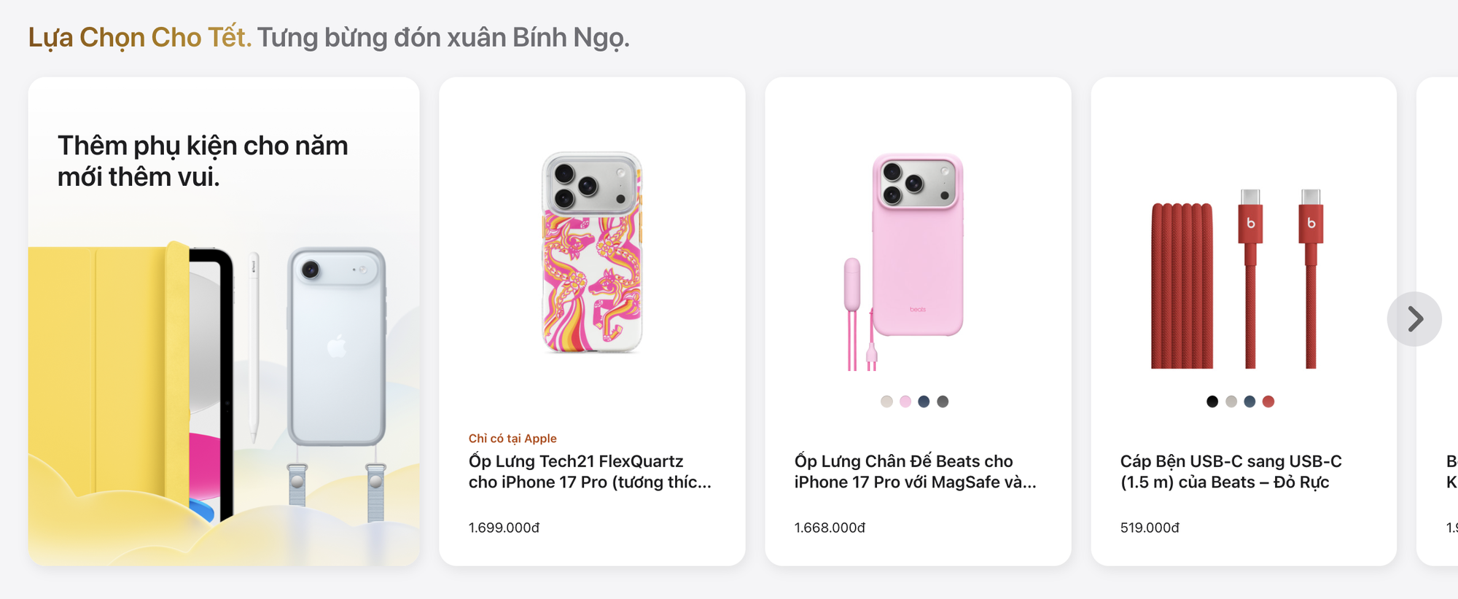Click the Thêm phụ kiện promo card
The image size is (1458, 599).
point(224,321)
